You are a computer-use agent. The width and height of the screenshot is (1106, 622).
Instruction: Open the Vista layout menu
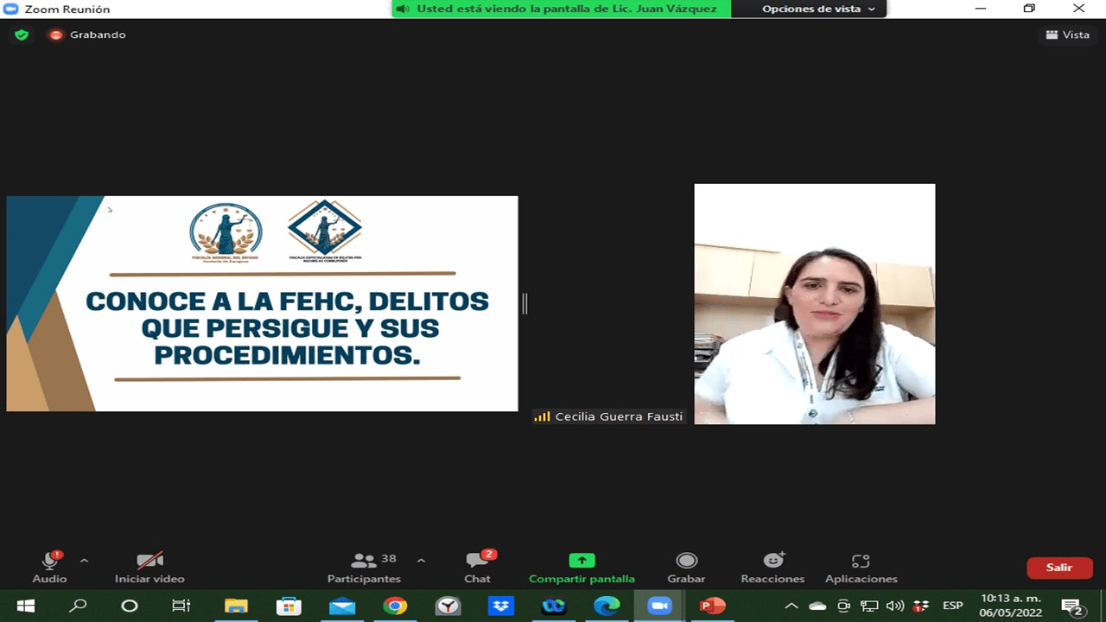coord(1067,35)
